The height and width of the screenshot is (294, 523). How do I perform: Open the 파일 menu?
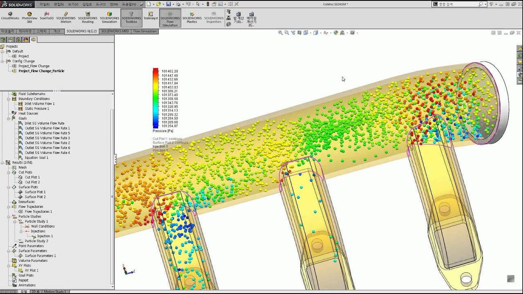[x=45, y=4]
